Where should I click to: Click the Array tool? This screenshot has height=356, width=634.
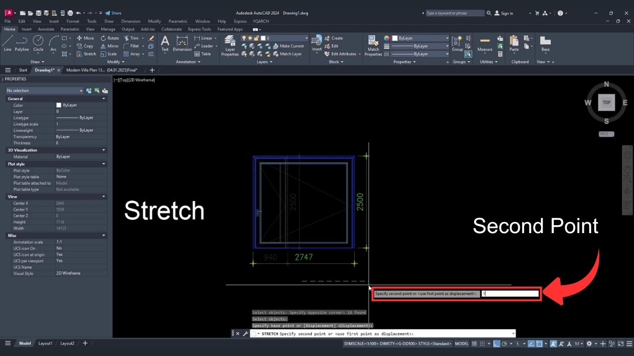tap(132, 54)
